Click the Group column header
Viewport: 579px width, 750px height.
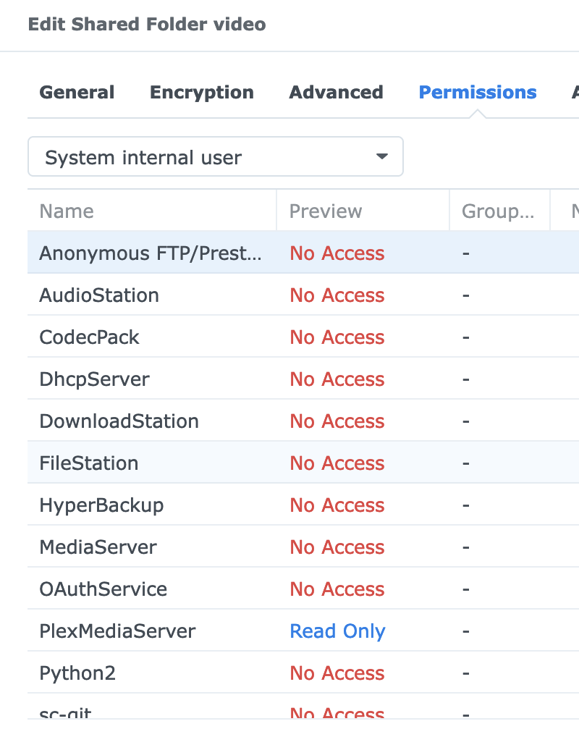point(498,211)
